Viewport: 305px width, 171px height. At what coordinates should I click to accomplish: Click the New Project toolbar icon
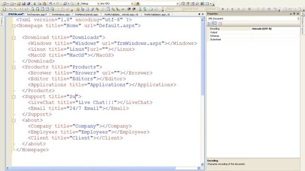tap(4, 4)
